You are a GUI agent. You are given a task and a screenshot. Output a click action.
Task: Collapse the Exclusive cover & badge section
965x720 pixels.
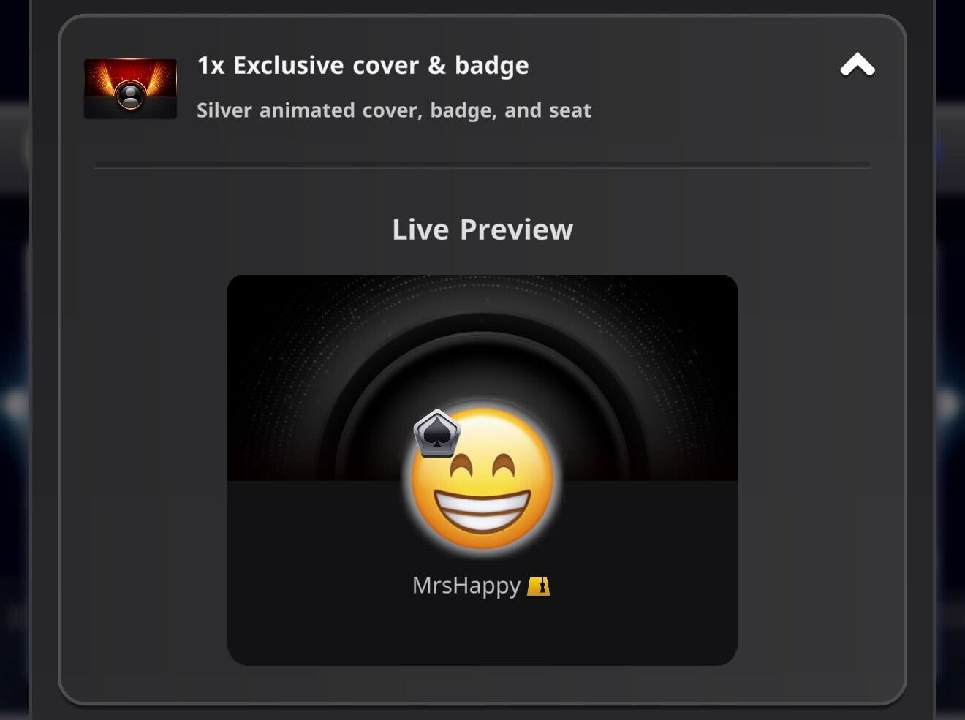(x=858, y=65)
